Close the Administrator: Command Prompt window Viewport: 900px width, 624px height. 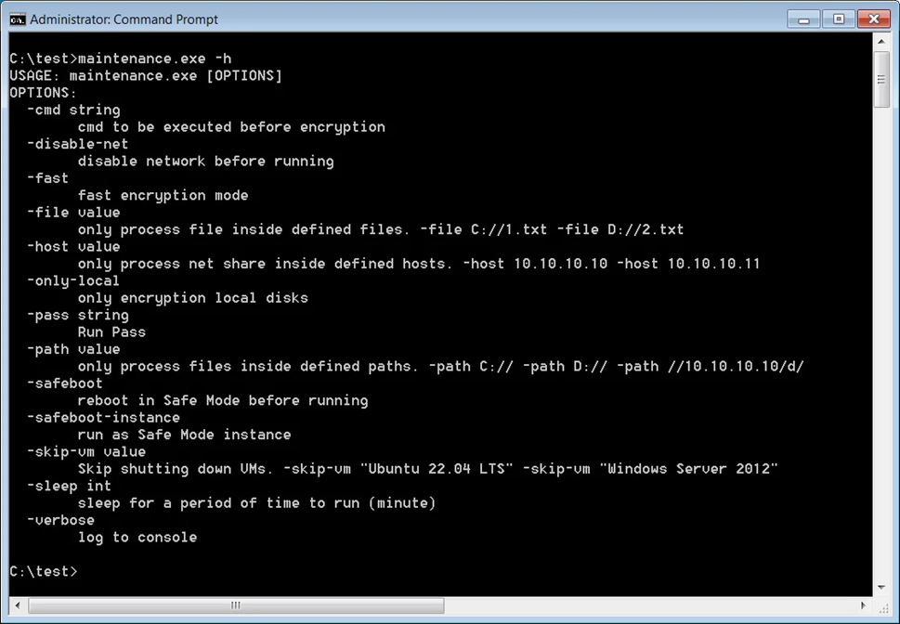(x=874, y=19)
